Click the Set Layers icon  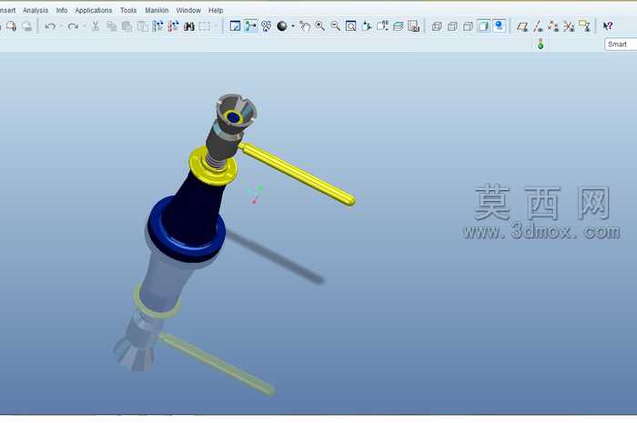tap(399, 26)
